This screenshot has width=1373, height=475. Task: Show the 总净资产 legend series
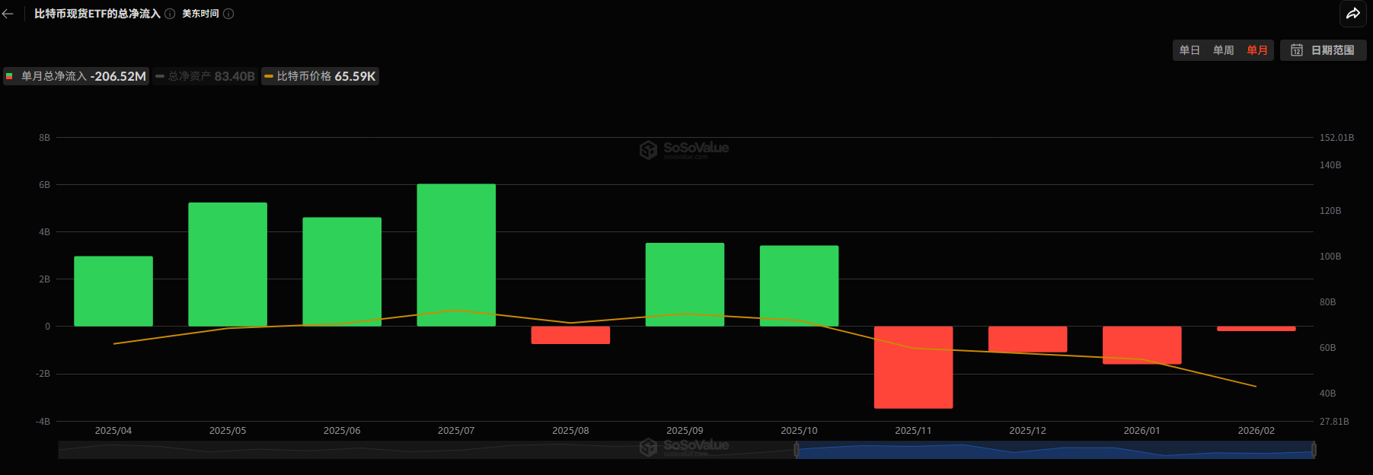[x=205, y=76]
